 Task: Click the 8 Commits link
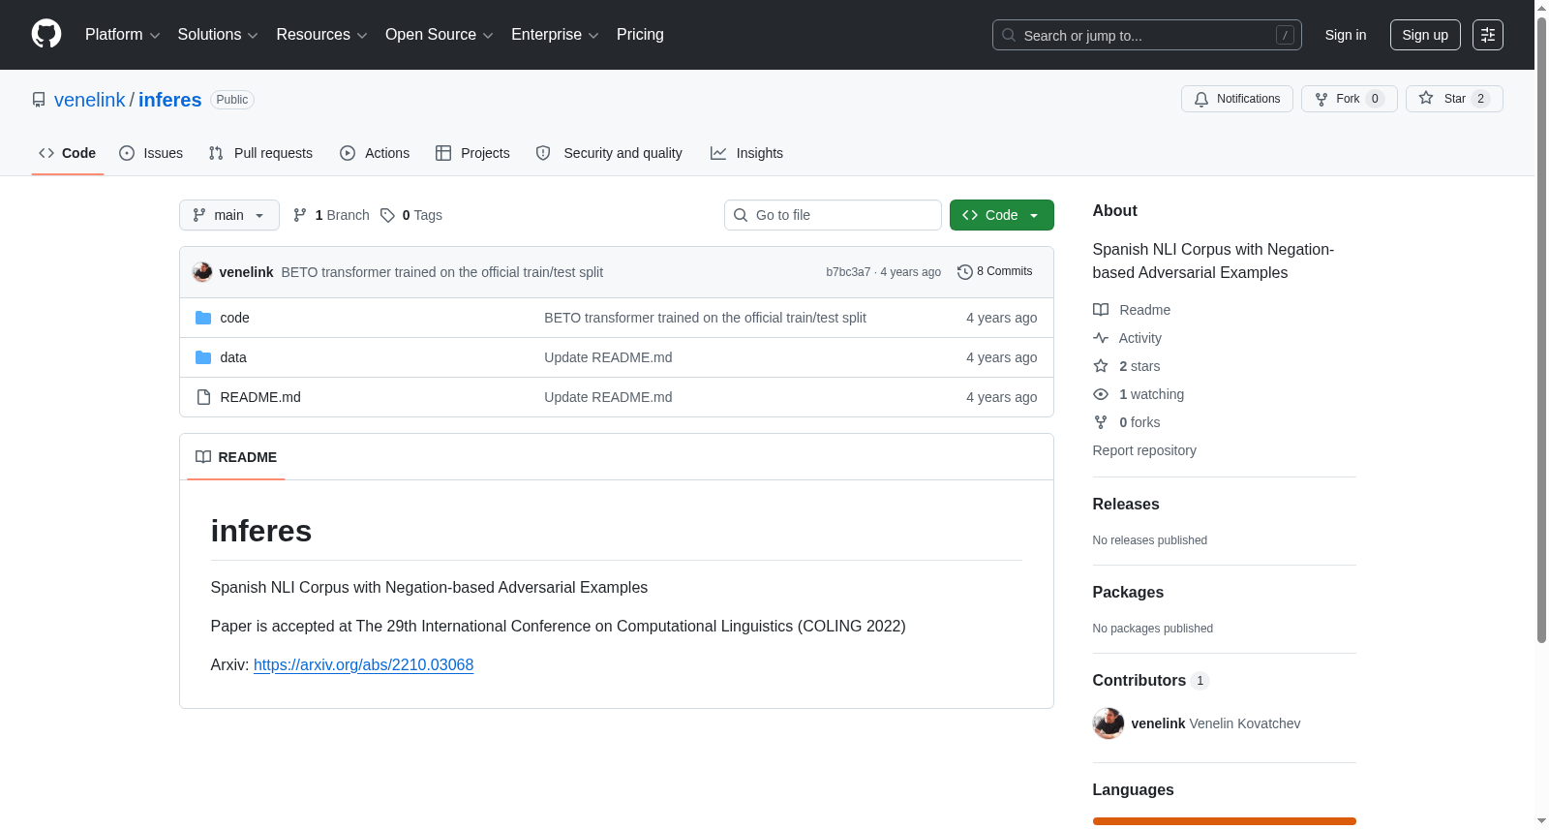(995, 272)
